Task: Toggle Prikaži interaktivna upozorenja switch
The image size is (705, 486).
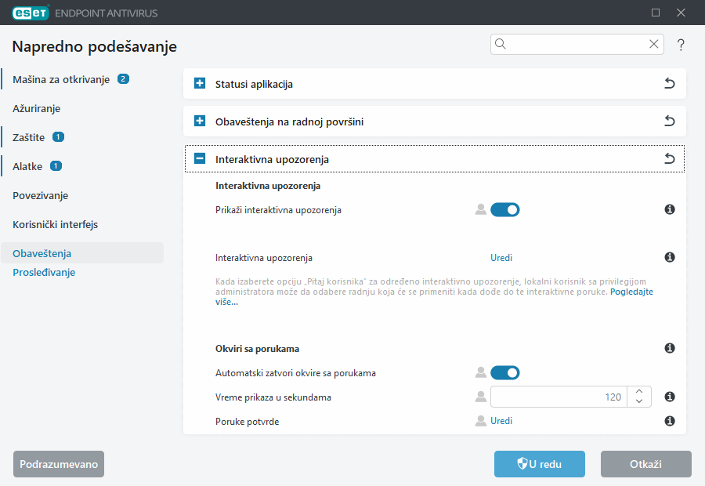Action: (x=505, y=210)
